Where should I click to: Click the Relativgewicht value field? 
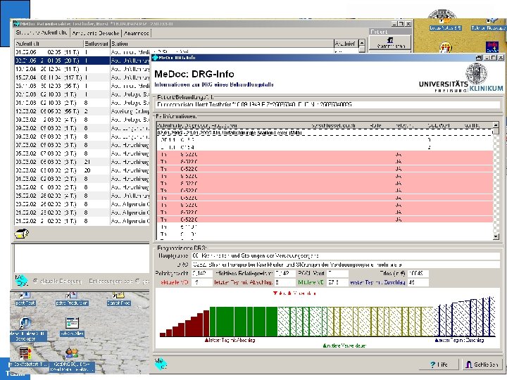tap(201, 273)
